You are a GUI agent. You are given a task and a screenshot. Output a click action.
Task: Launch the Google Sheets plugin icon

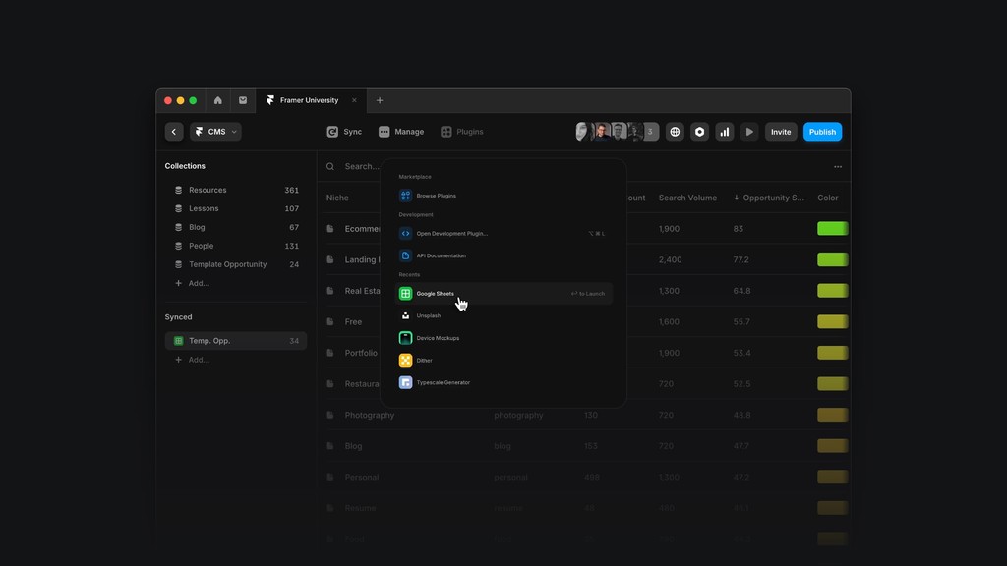coord(405,293)
